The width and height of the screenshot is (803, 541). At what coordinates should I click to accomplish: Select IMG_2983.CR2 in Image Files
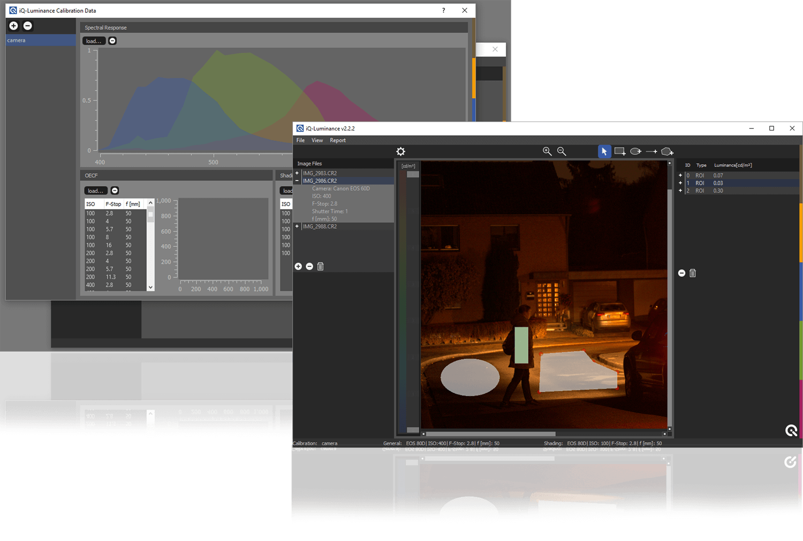point(320,173)
